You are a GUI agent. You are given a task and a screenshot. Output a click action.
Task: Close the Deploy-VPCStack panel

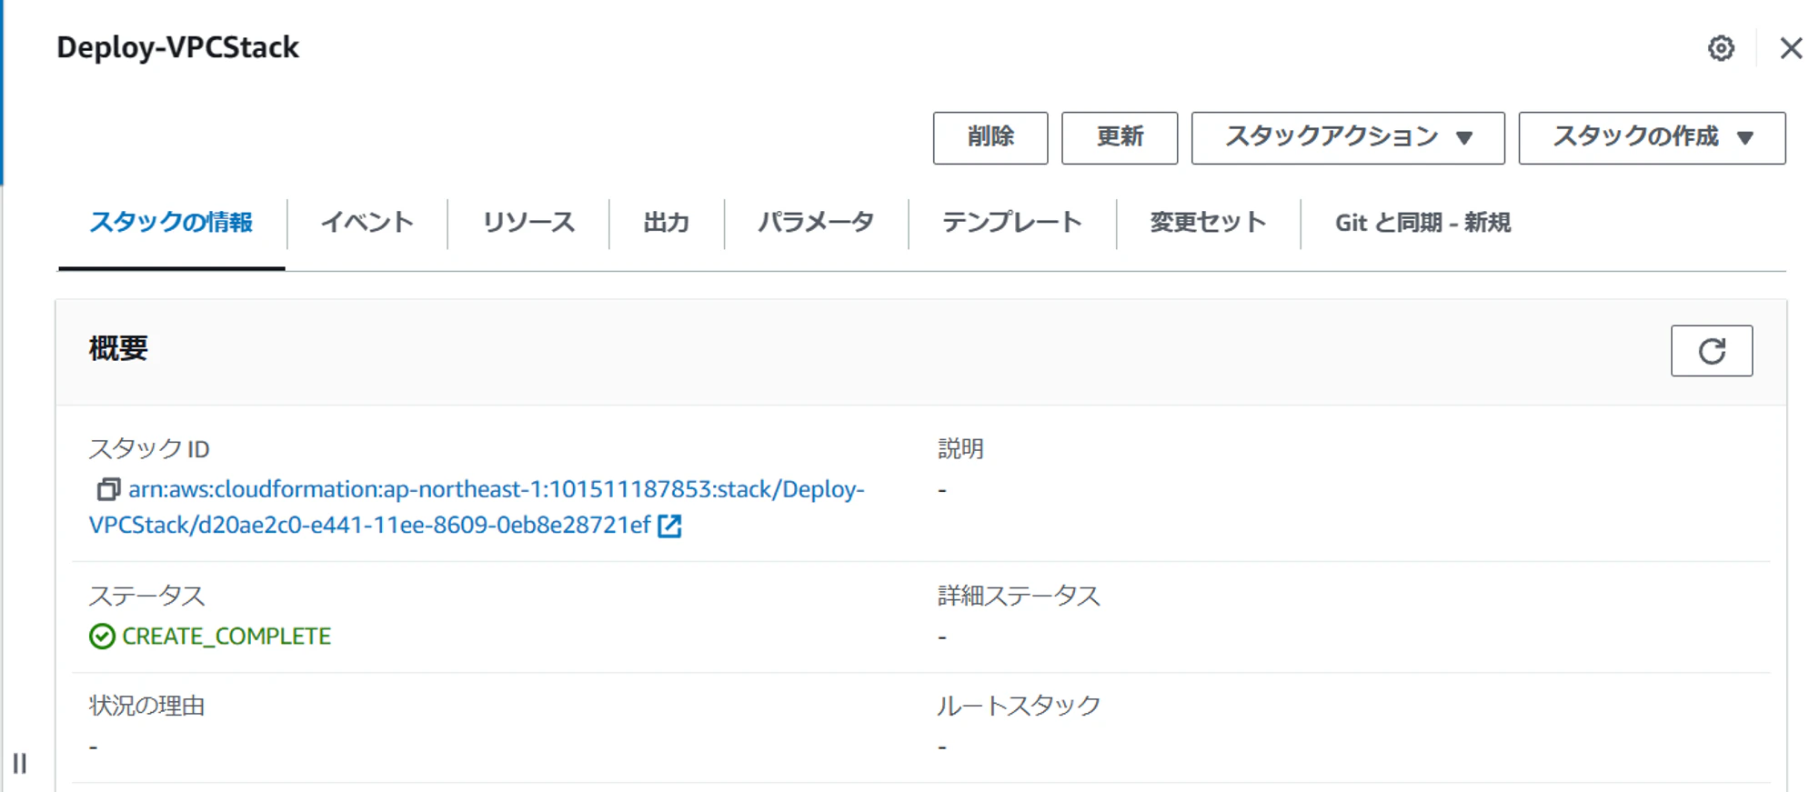(1791, 48)
